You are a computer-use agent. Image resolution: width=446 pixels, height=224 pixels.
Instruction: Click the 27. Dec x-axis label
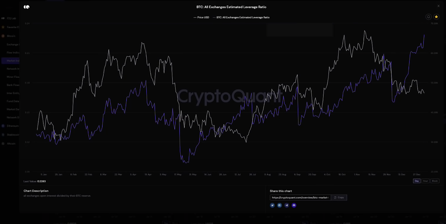[416, 174]
